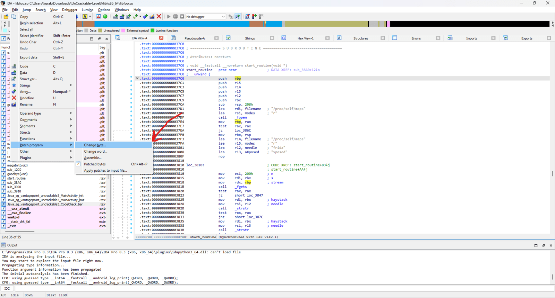The width and height of the screenshot is (555, 298).
Task: Click the red plug toolbar icon
Action: (254, 17)
